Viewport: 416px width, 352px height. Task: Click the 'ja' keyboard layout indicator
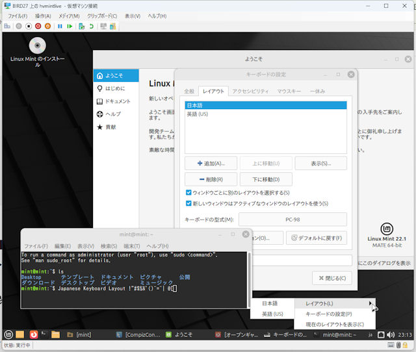point(370,334)
